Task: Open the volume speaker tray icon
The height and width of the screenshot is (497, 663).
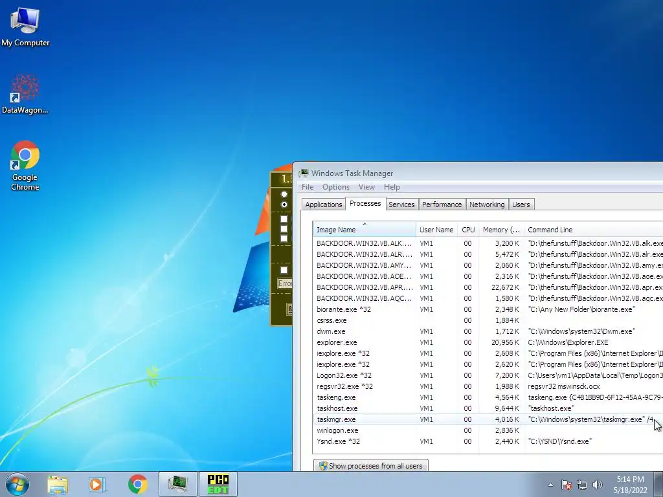Action: click(598, 485)
